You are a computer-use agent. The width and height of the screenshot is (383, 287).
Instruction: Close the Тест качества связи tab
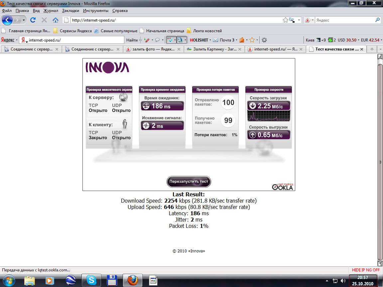click(x=362, y=49)
